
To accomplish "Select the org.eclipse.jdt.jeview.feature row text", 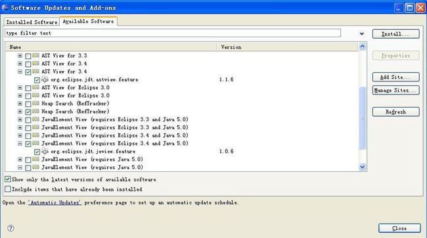I will (x=93, y=151).
